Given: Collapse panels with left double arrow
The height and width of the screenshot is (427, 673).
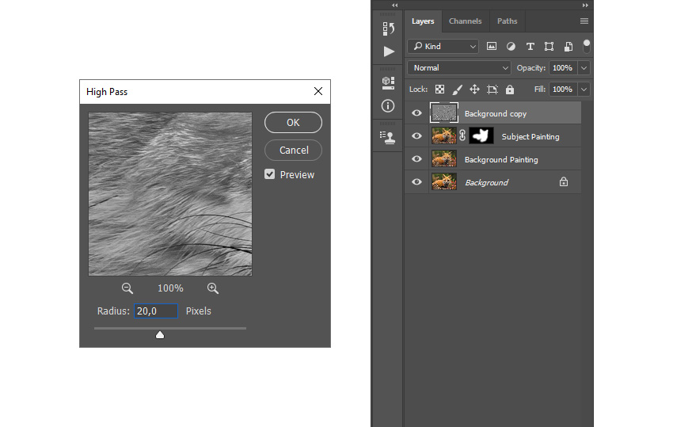Looking at the screenshot, I should point(395,6).
